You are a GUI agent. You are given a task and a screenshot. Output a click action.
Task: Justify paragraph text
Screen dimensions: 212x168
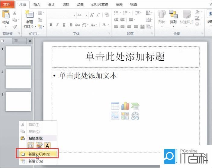tap(136, 27)
